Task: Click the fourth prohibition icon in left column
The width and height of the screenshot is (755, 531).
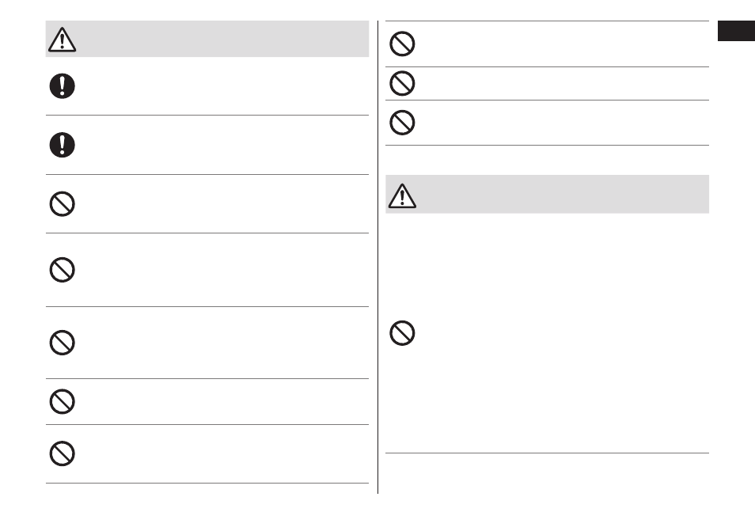Action: (62, 401)
